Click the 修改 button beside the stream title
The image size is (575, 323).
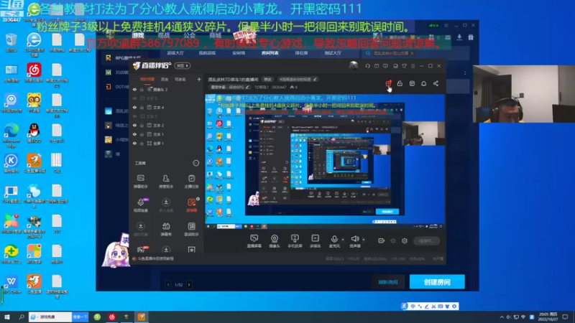267,79
